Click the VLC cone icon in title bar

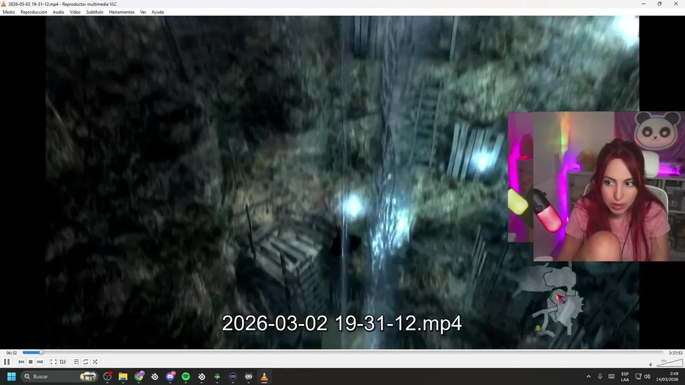4,4
